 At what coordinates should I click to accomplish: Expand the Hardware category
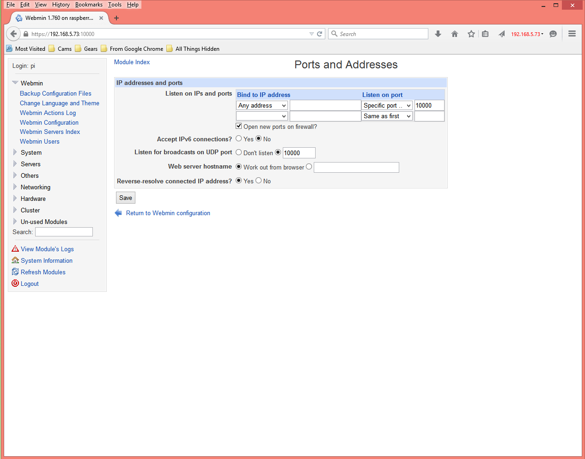click(15, 198)
